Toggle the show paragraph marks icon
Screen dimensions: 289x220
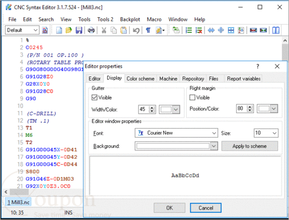coord(148,30)
